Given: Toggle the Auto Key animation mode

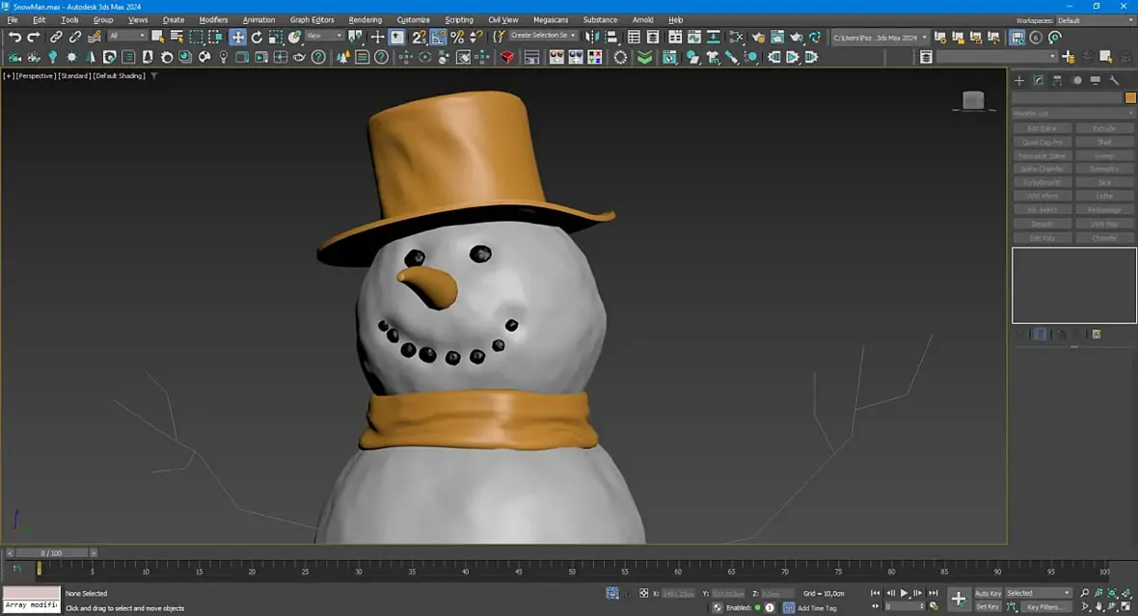Looking at the screenshot, I should [988, 593].
